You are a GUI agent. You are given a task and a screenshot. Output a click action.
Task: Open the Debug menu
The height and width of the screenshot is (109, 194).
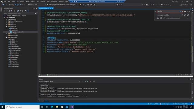click(x=33, y=2)
